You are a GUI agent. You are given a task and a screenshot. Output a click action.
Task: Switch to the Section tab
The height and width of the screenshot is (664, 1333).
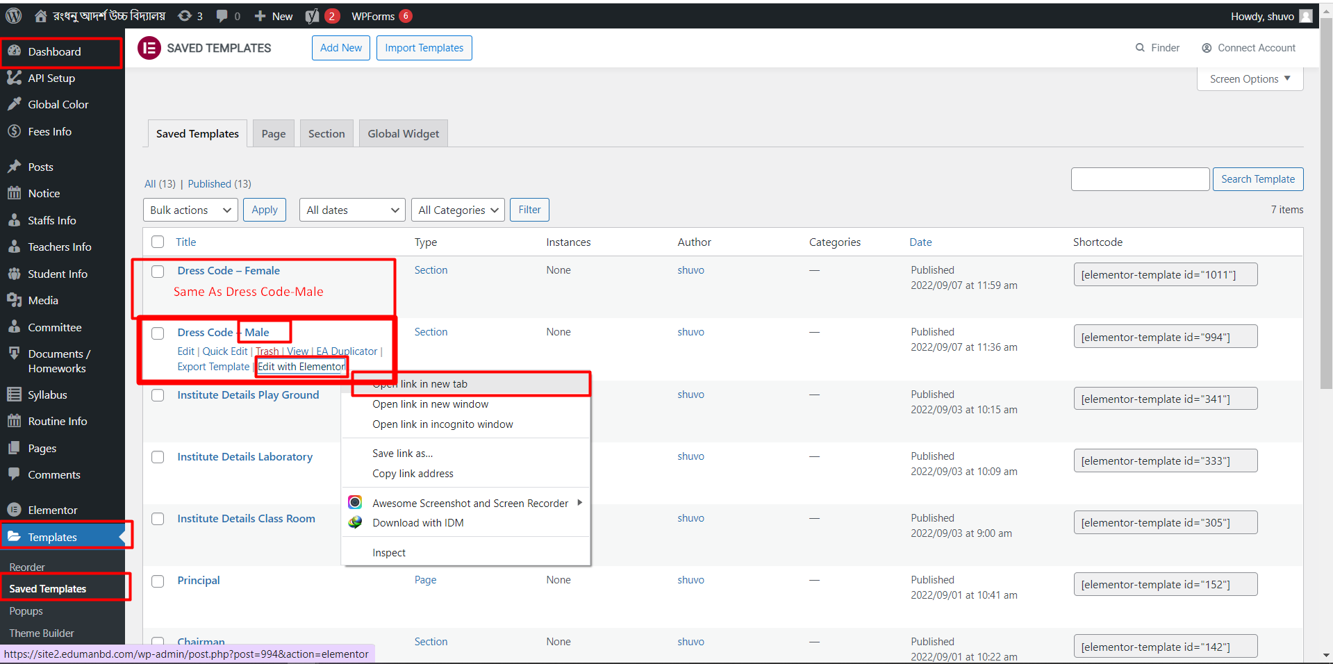[326, 133]
